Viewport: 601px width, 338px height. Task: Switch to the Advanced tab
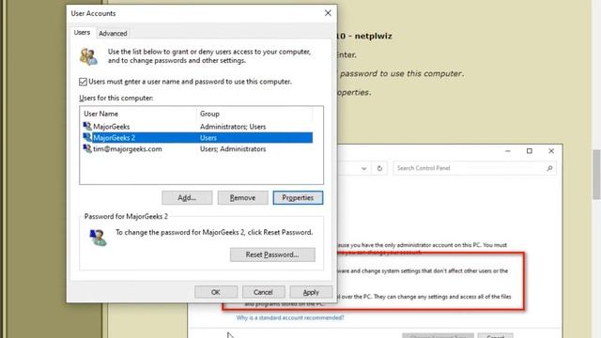[113, 34]
